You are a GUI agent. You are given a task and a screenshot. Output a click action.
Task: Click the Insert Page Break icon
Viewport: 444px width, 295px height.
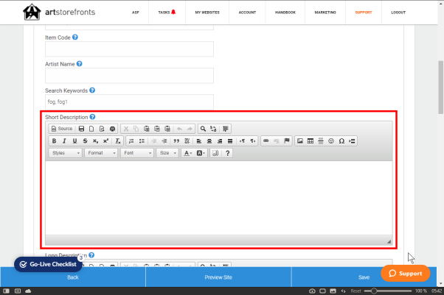click(352, 141)
